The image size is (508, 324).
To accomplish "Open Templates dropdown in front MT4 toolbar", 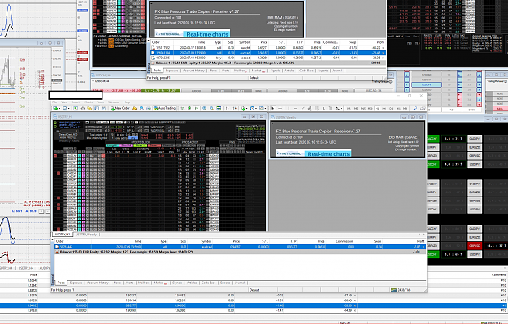I will click(x=263, y=109).
